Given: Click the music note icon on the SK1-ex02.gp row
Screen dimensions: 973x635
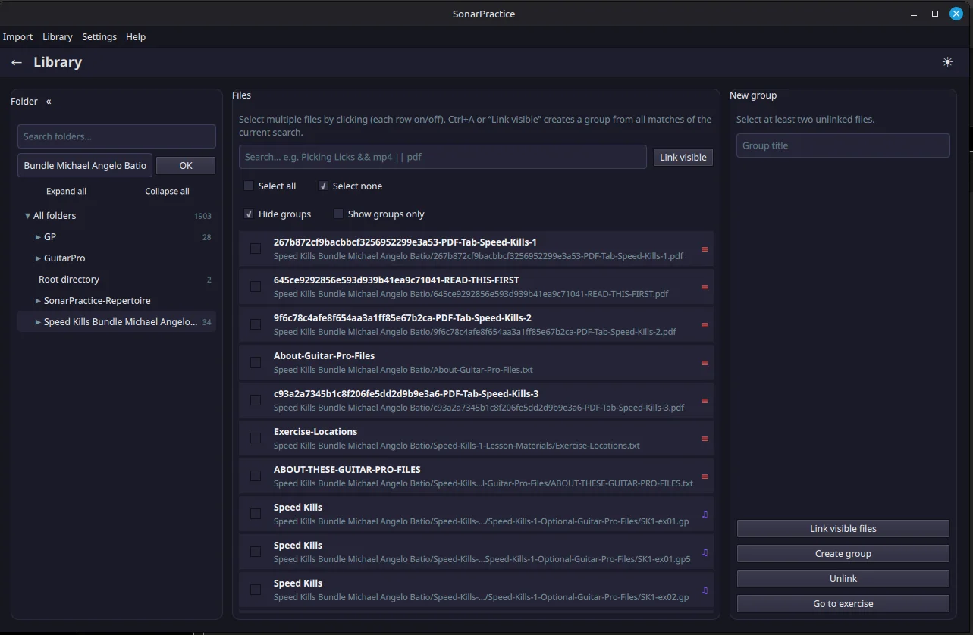Looking at the screenshot, I should tap(705, 590).
